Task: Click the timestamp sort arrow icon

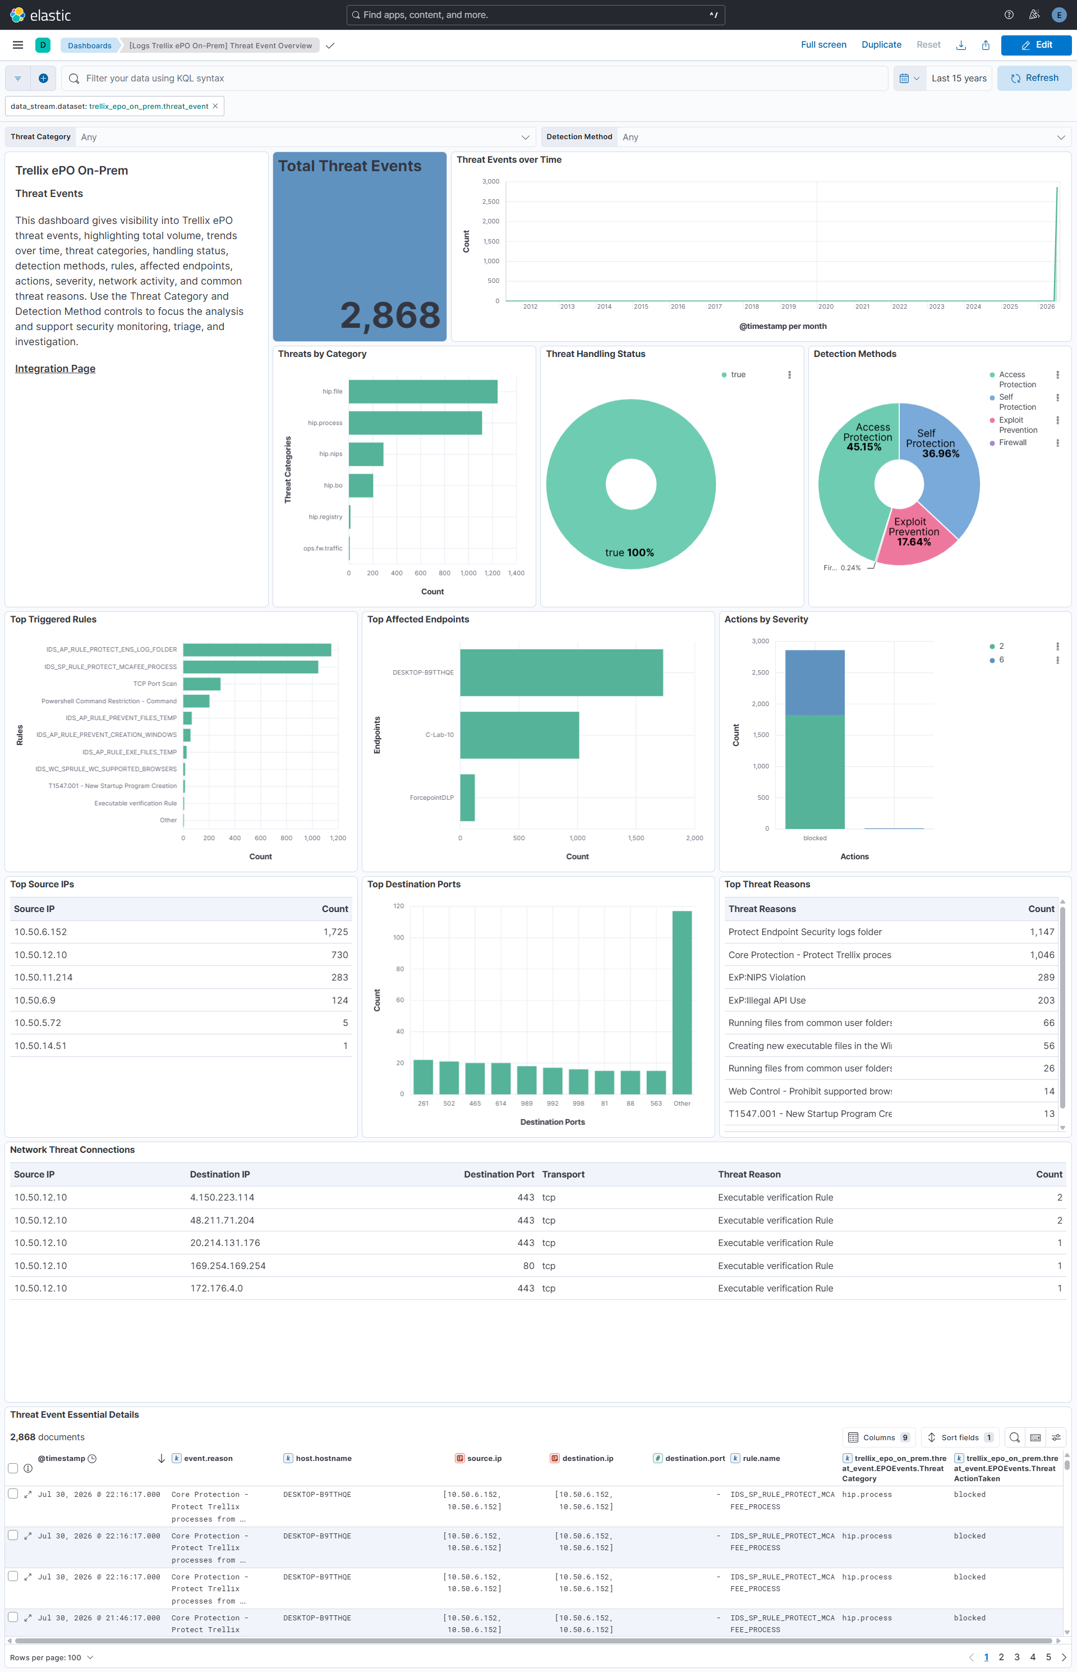Action: [x=162, y=1459]
